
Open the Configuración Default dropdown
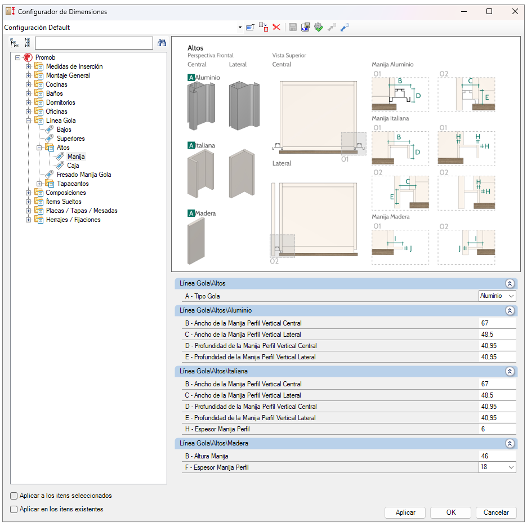pos(240,27)
